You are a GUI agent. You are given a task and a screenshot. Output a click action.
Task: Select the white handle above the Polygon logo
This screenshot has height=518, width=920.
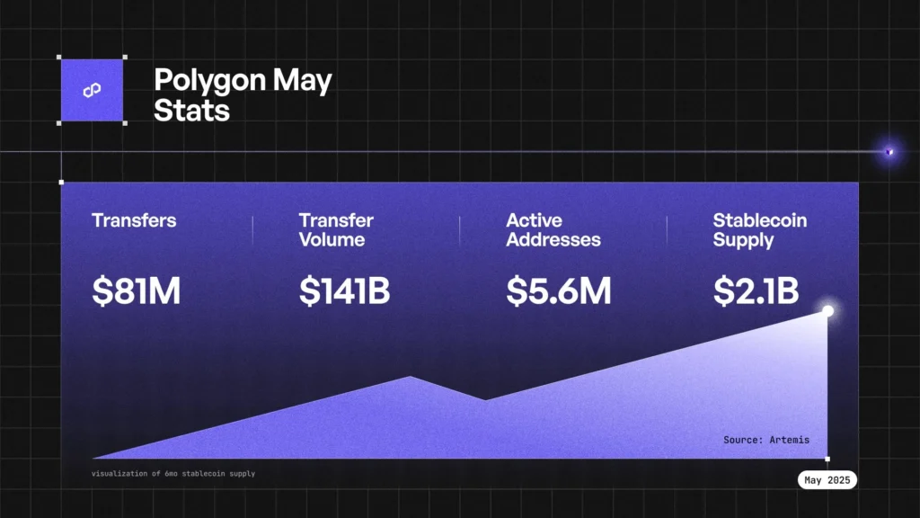tap(60, 56)
